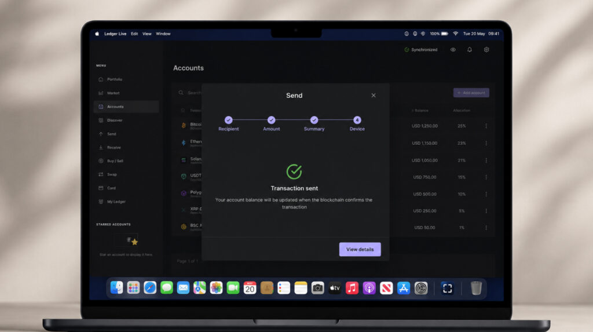This screenshot has height=332, width=593.
Task: Click the Ethereum account icon
Action: [x=184, y=143]
